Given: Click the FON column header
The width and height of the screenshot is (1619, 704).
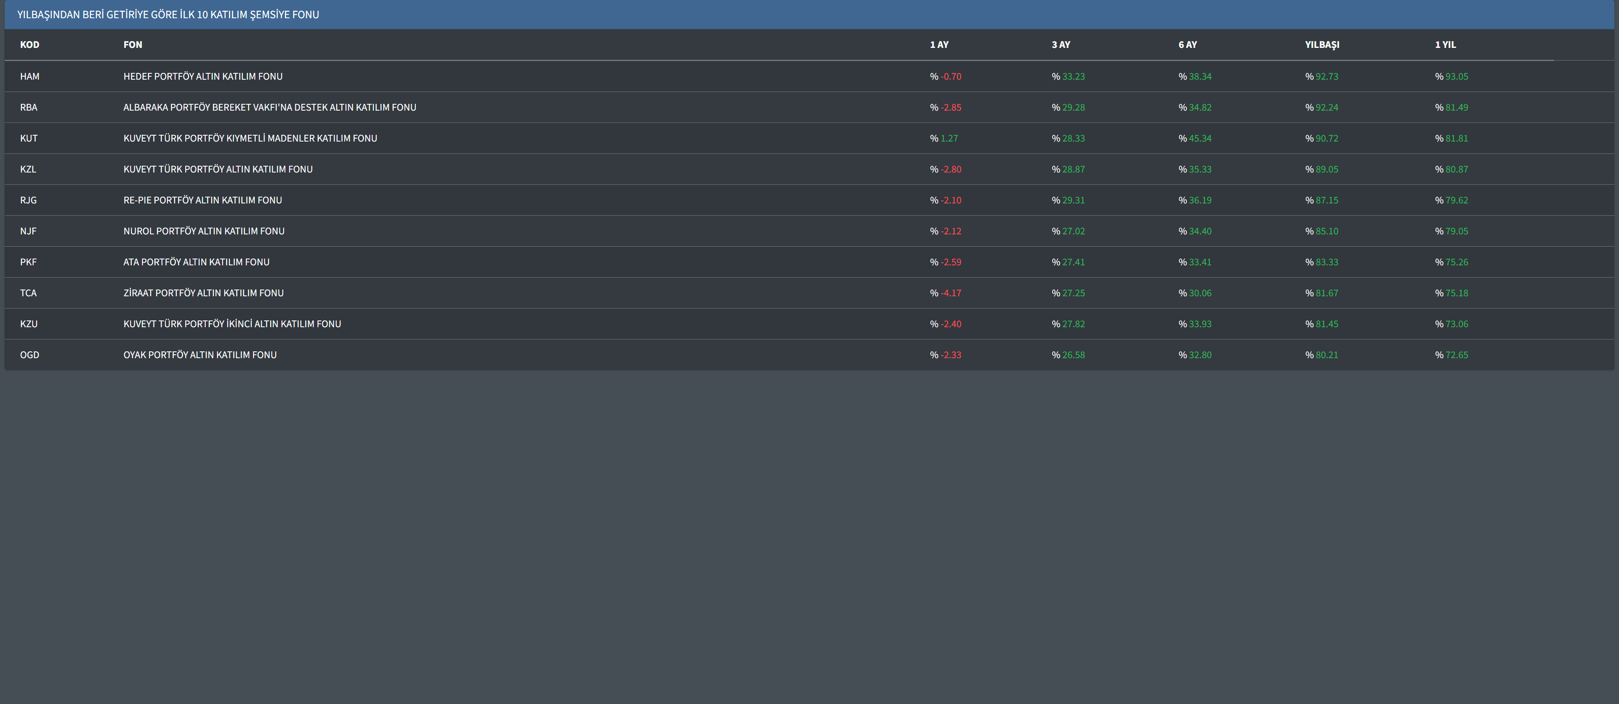Looking at the screenshot, I should [x=133, y=45].
